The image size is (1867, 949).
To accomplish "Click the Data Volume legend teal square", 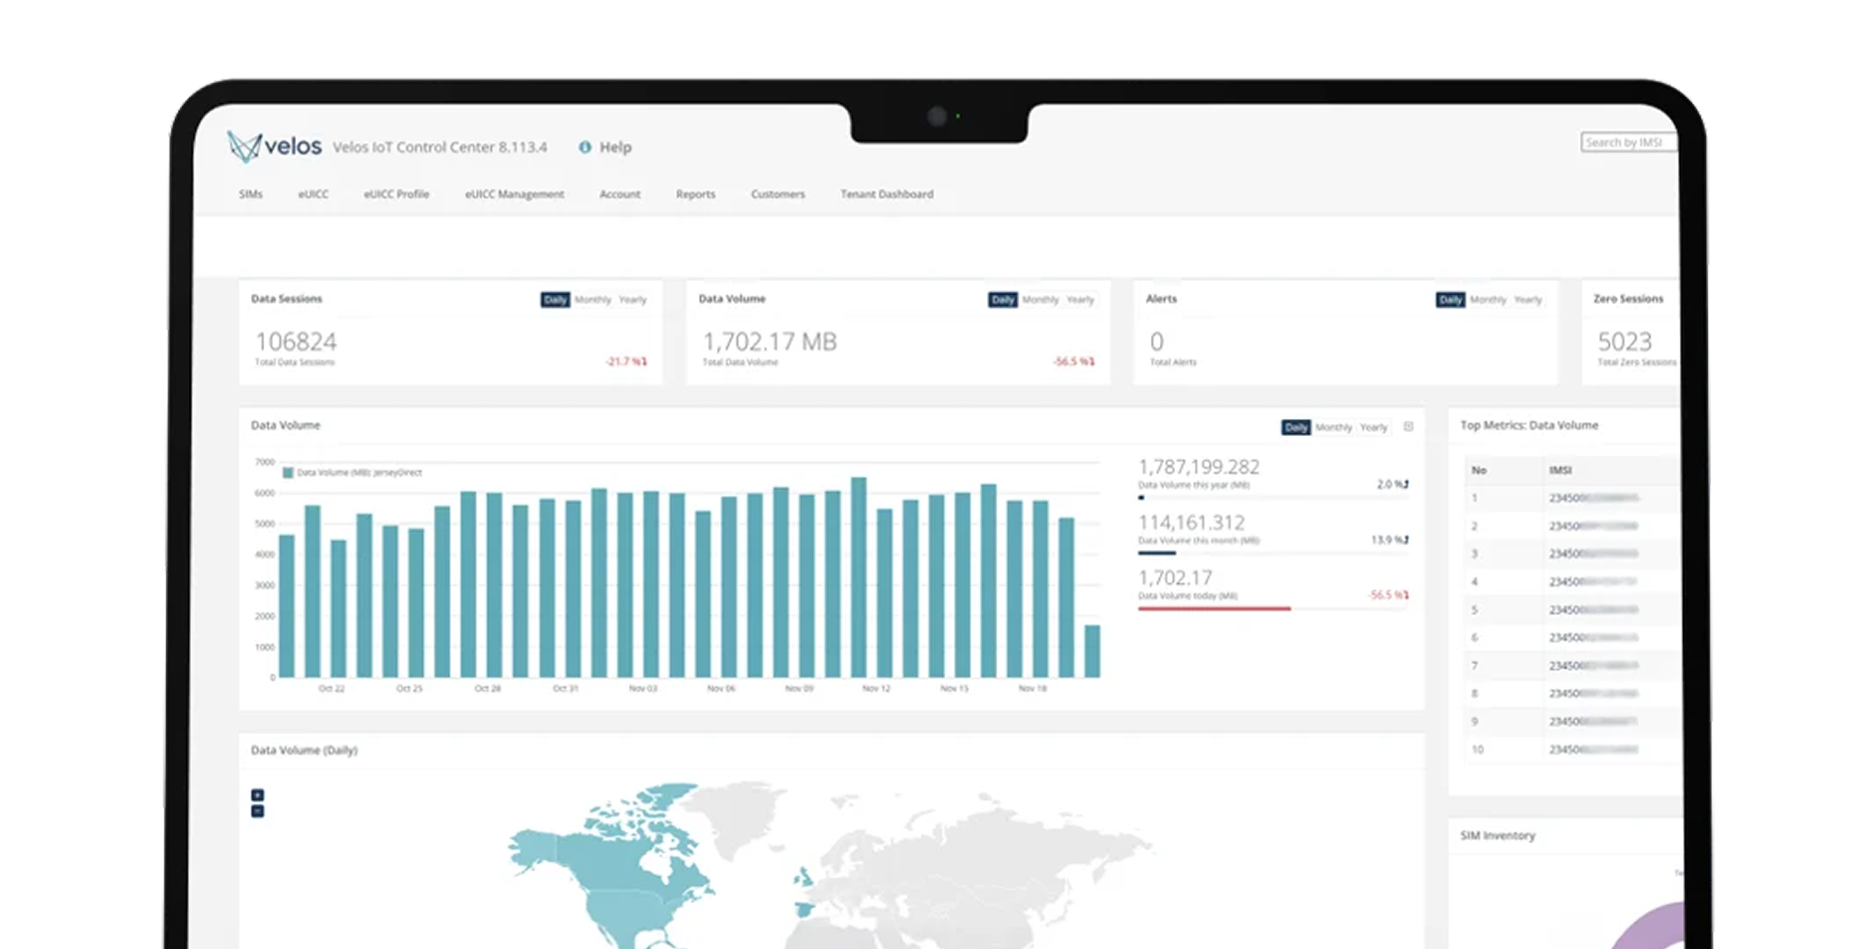I will (x=288, y=472).
